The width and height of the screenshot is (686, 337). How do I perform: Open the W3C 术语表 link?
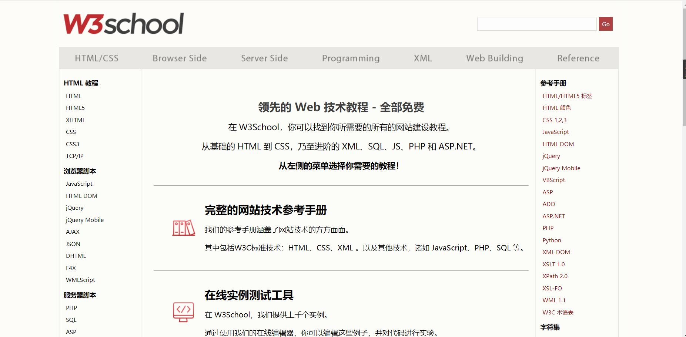pos(558,312)
